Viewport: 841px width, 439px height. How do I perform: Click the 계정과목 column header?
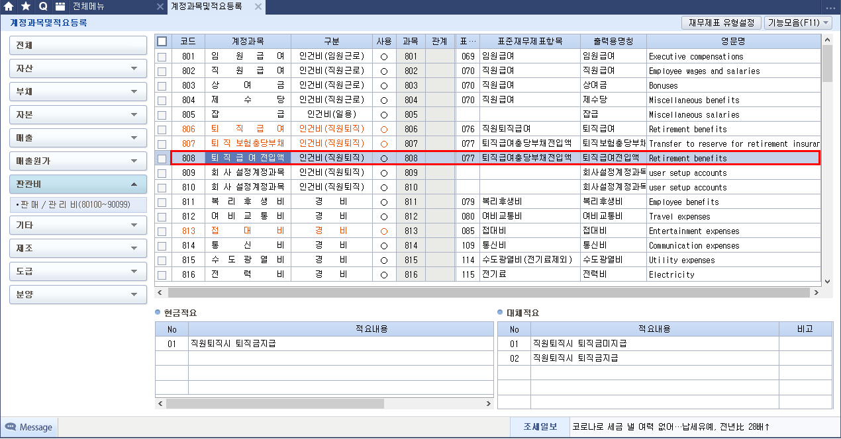click(248, 41)
